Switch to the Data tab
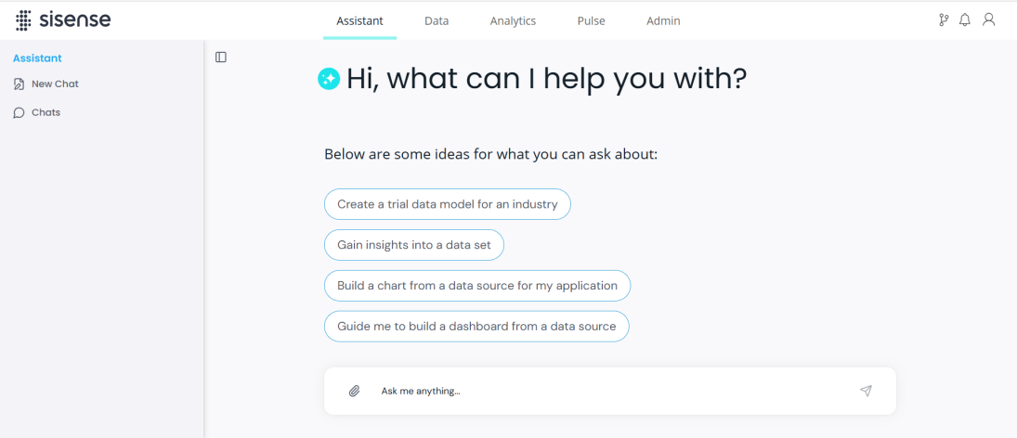This screenshot has width=1017, height=438. pyautogui.click(x=437, y=20)
